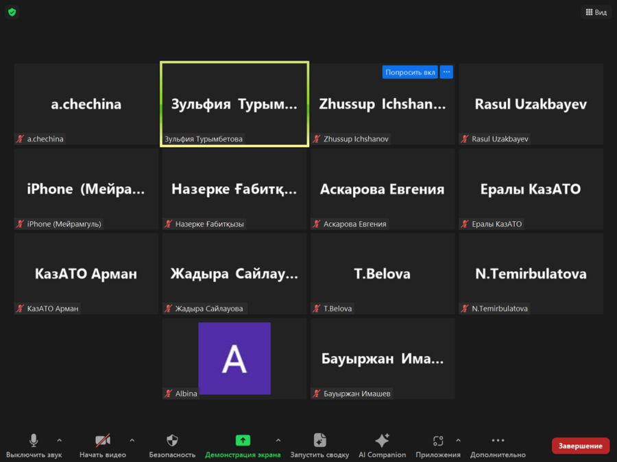Open AI Companion sparkle icon
This screenshot has height=462, width=617.
pyautogui.click(x=382, y=441)
